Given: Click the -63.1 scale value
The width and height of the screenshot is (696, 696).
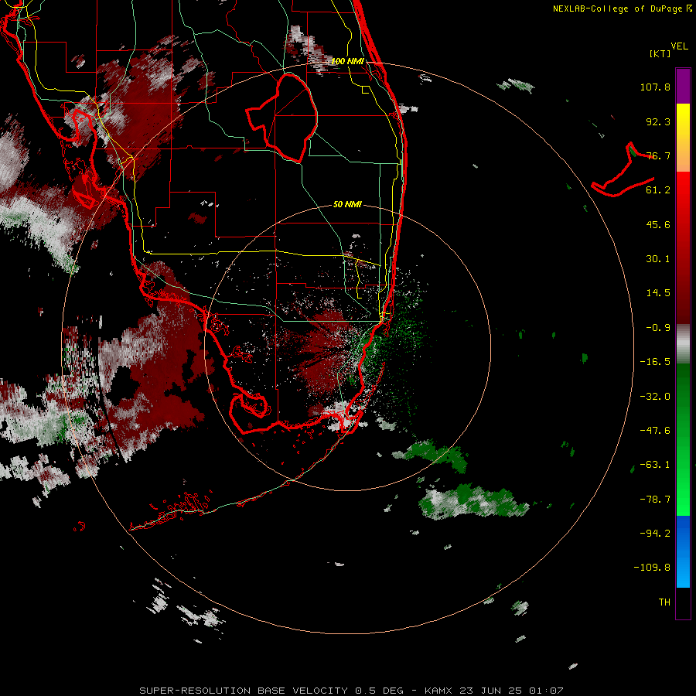Looking at the screenshot, I should coord(655,465).
